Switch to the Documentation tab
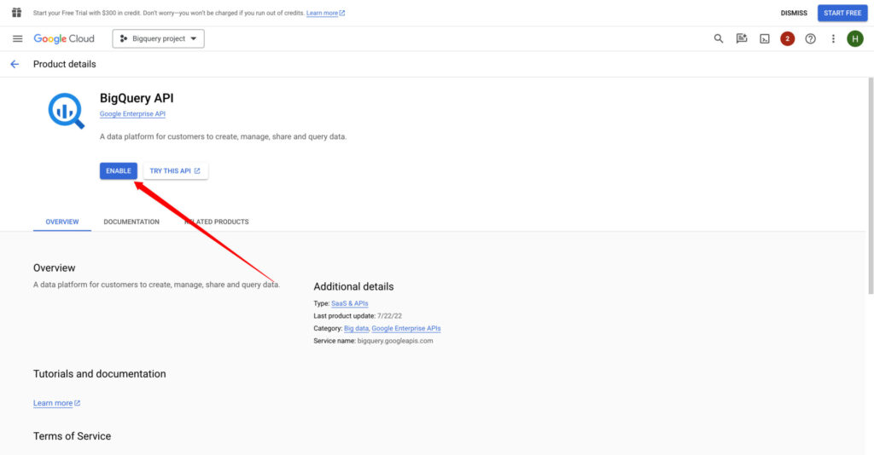Screen dimensions: 874x455 [131, 222]
